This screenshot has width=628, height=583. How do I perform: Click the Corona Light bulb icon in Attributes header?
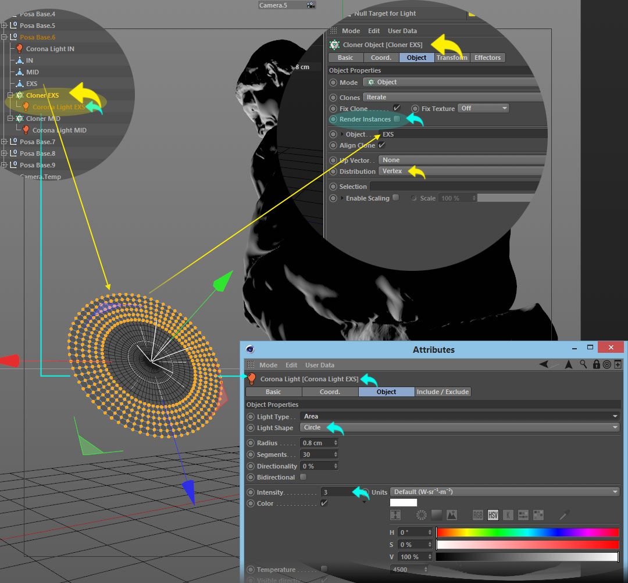(x=252, y=379)
